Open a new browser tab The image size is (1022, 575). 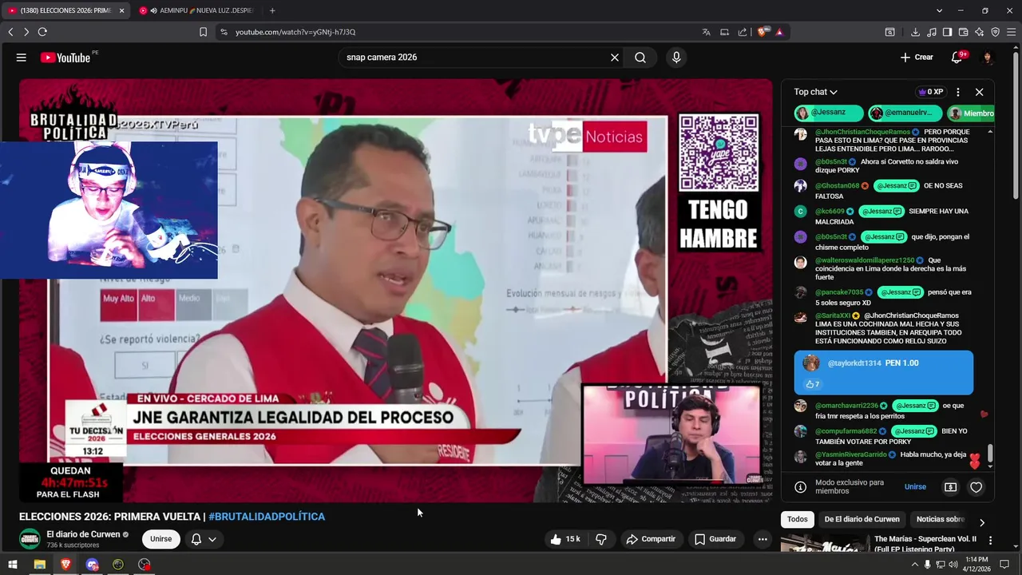[x=272, y=10]
